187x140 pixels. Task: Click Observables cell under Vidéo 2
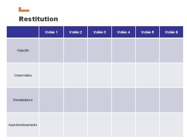coord(76,75)
